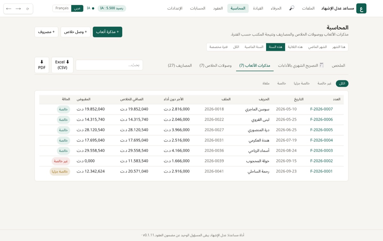Screen dimensions: 383x241
Task: Click client name لبنى القروي
Action: coord(260,120)
